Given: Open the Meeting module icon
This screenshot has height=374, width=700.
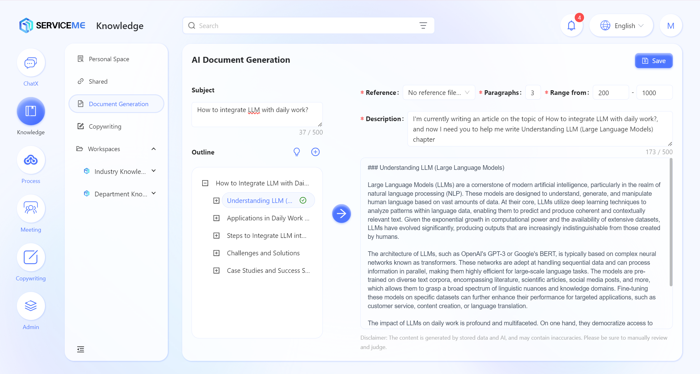Looking at the screenshot, I should pyautogui.click(x=31, y=209).
